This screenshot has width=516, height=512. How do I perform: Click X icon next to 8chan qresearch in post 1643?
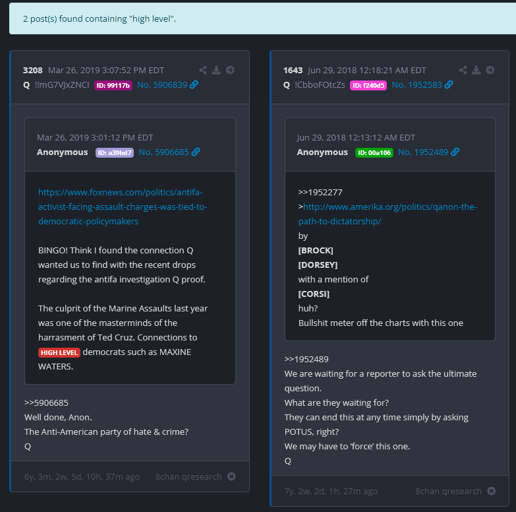click(492, 491)
